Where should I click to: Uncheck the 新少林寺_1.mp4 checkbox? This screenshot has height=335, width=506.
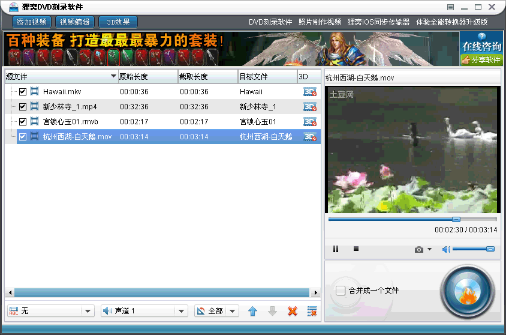tap(23, 107)
